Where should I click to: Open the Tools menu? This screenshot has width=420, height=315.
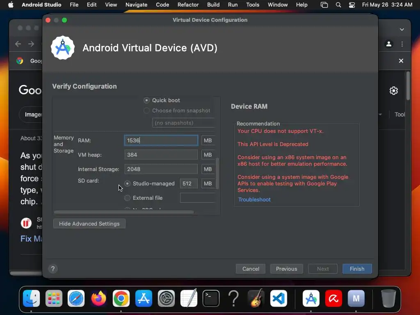[x=253, y=5]
